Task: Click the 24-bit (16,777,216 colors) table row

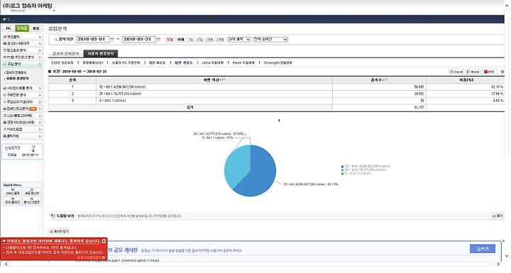Action: [276, 94]
